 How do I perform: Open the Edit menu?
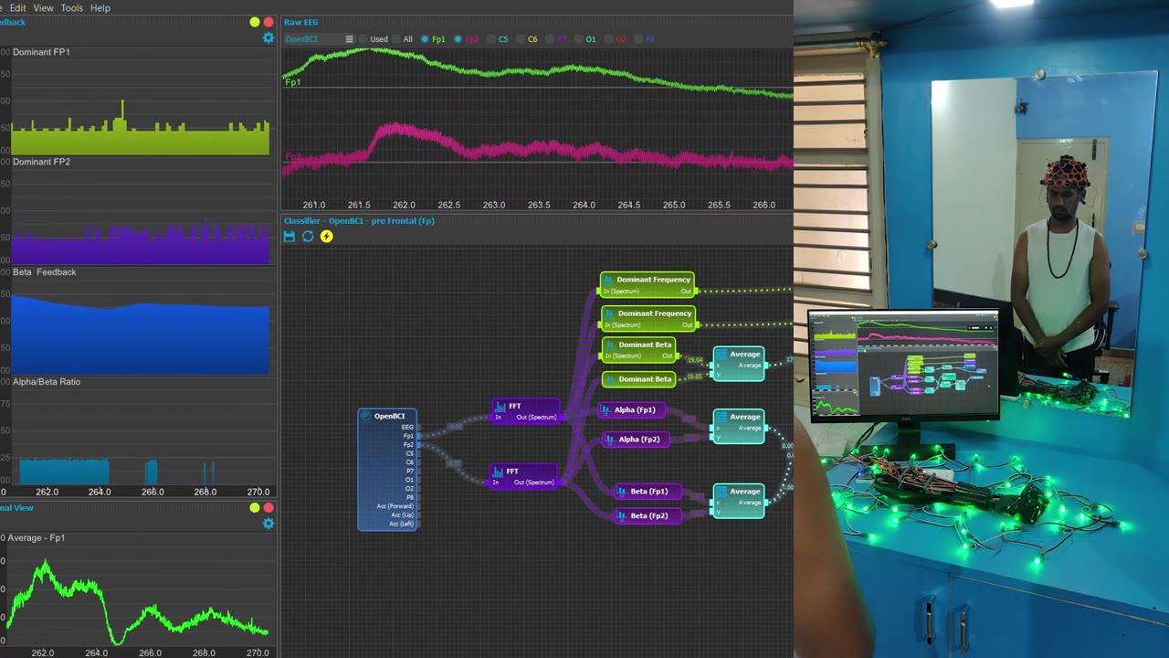(x=17, y=8)
